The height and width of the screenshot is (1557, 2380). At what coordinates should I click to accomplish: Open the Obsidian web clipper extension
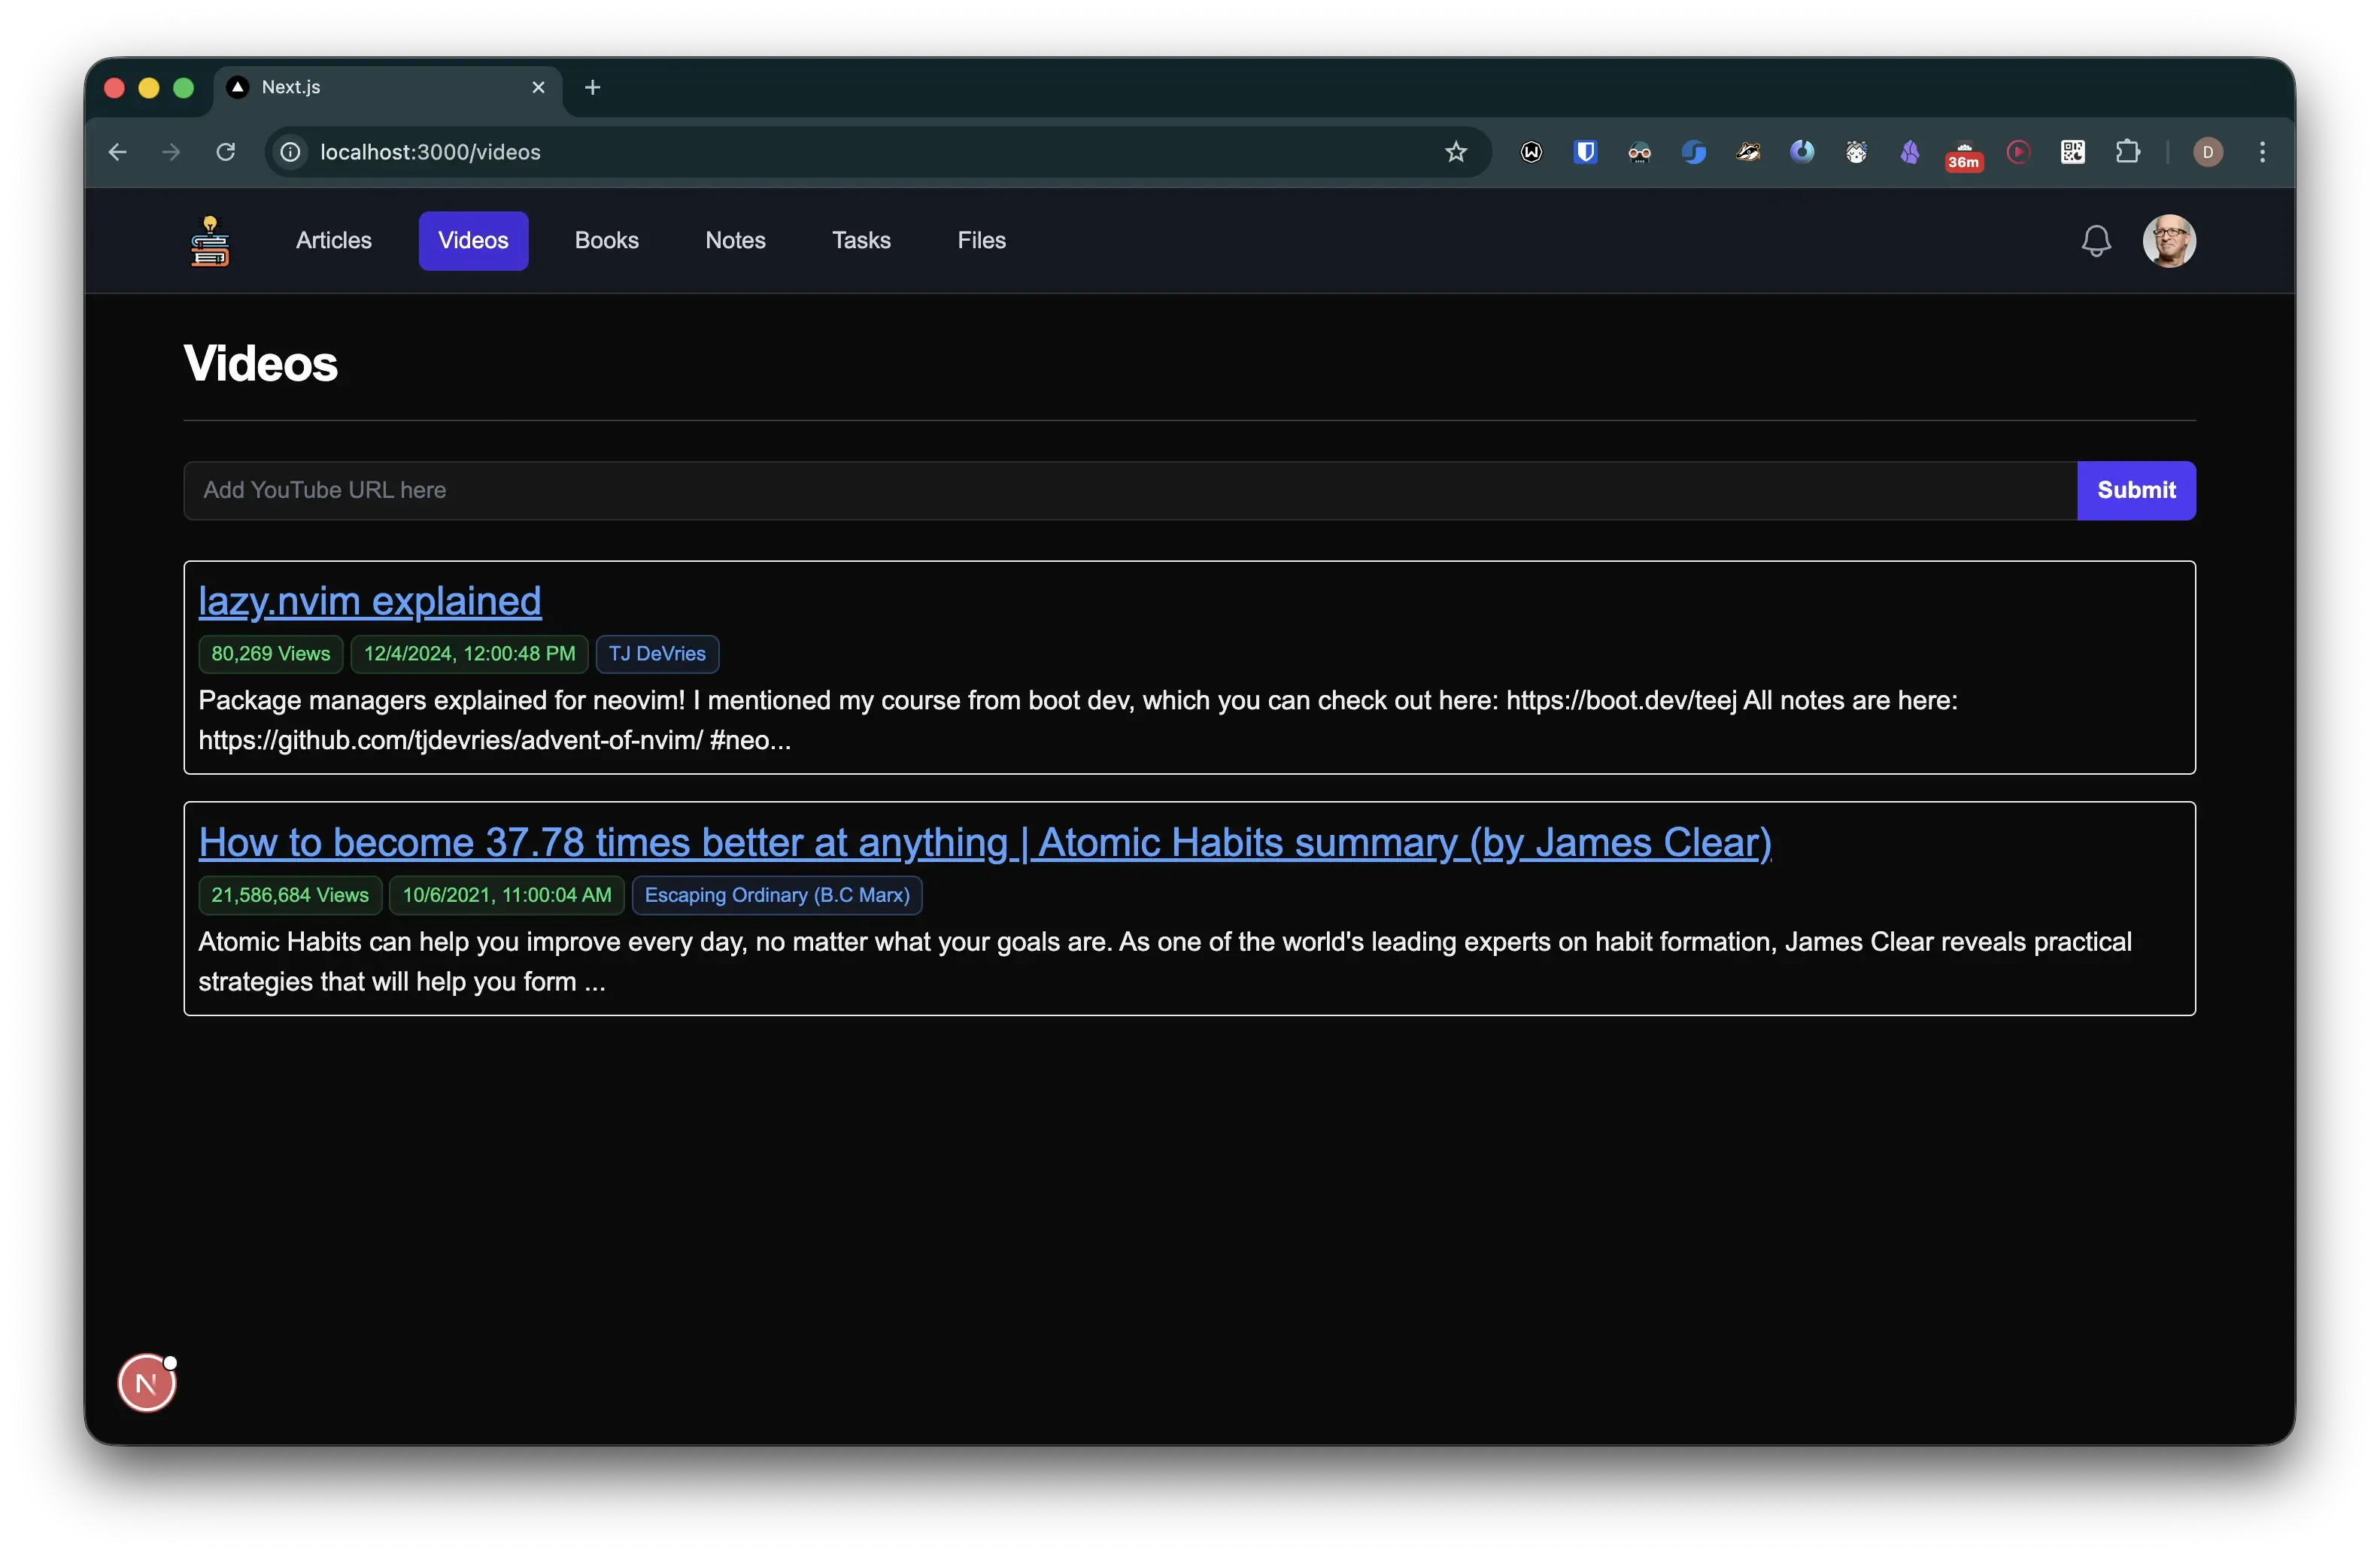[x=1909, y=152]
